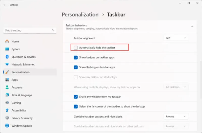
Task: Uncheck Show badges on taskbar apps
Action: click(x=76, y=57)
